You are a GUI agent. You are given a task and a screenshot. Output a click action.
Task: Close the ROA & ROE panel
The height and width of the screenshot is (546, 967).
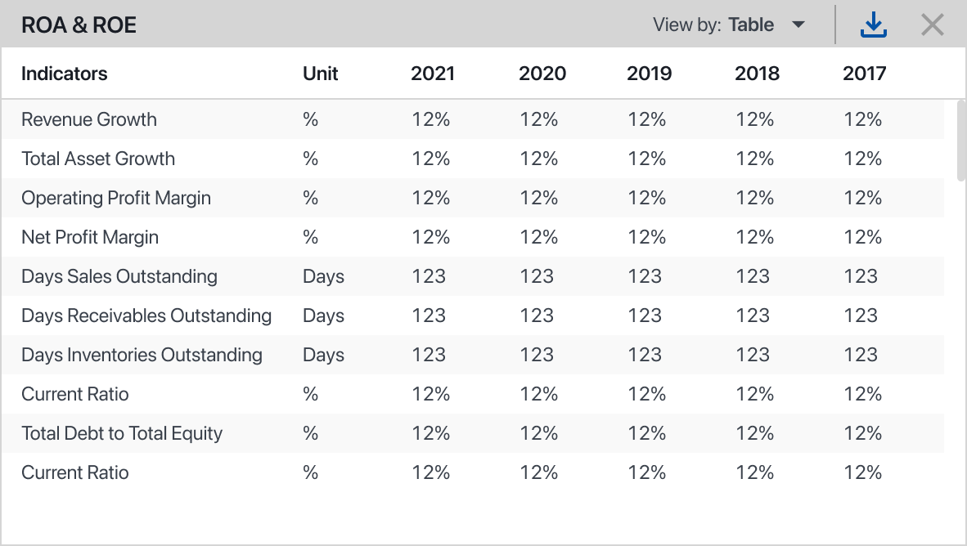pyautogui.click(x=932, y=25)
